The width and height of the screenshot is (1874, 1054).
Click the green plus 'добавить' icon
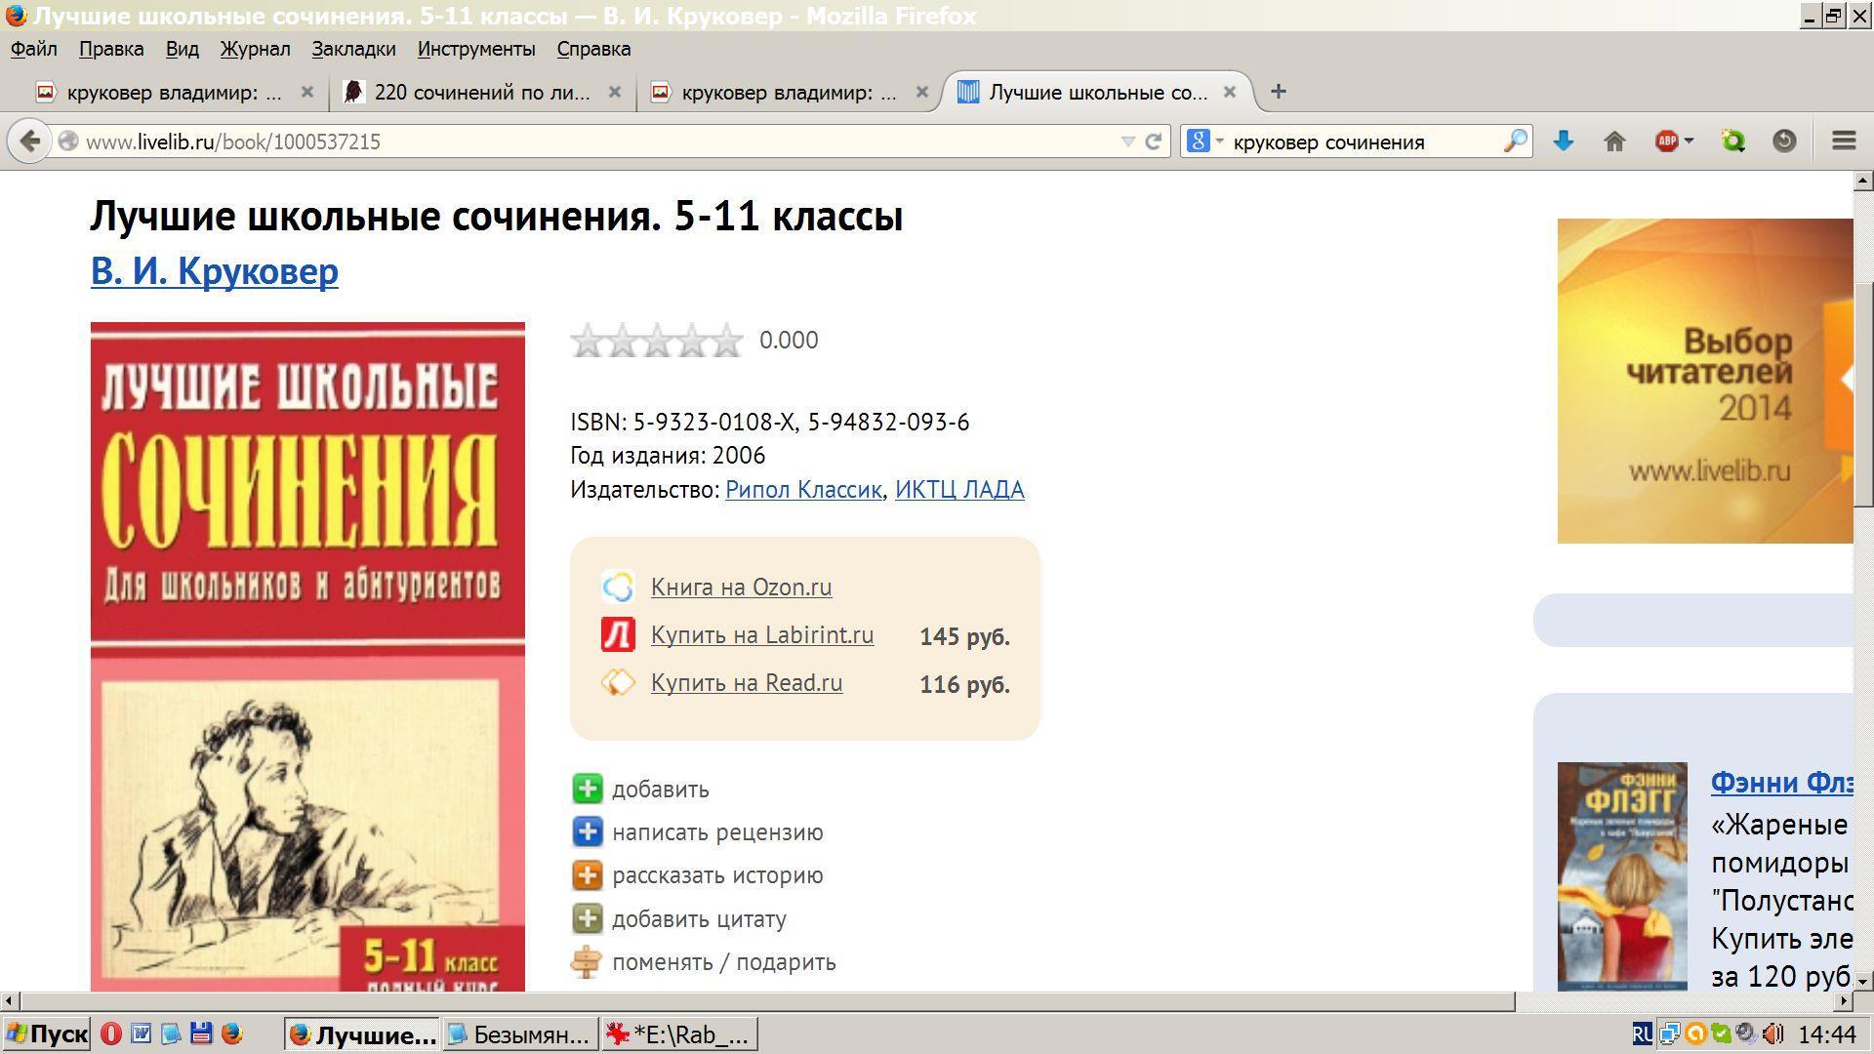[587, 789]
